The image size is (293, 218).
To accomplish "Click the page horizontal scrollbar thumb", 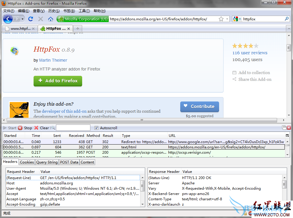I will pos(142,120).
